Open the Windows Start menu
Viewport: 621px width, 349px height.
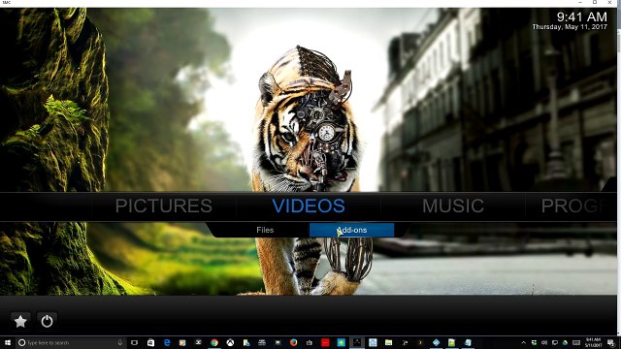coord(8,342)
